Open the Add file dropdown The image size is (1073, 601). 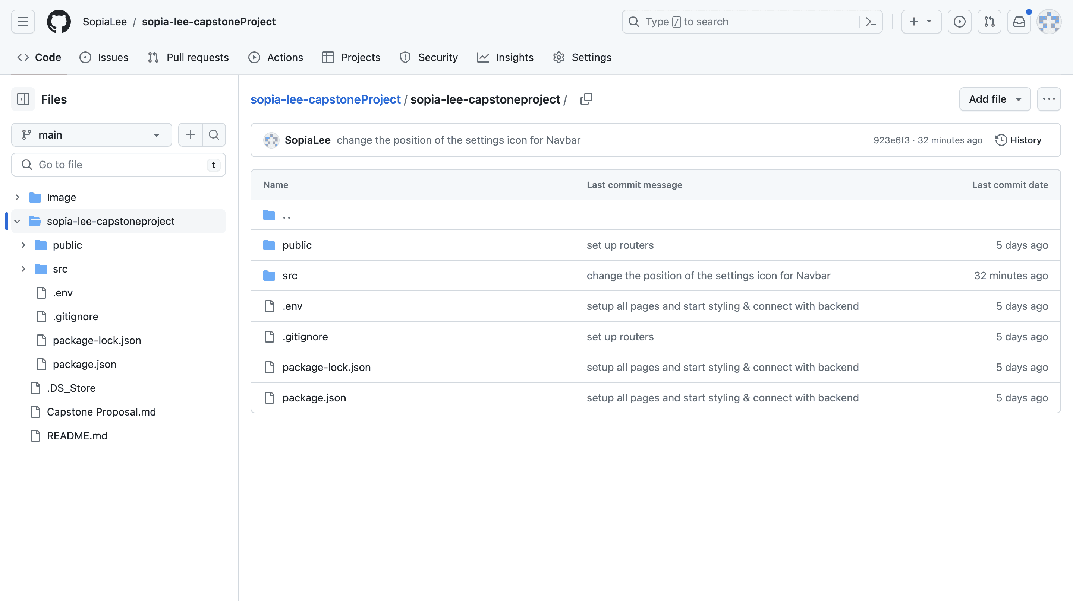[995, 99]
